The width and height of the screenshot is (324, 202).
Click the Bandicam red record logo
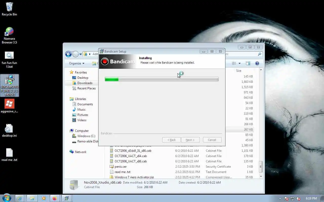(x=105, y=62)
